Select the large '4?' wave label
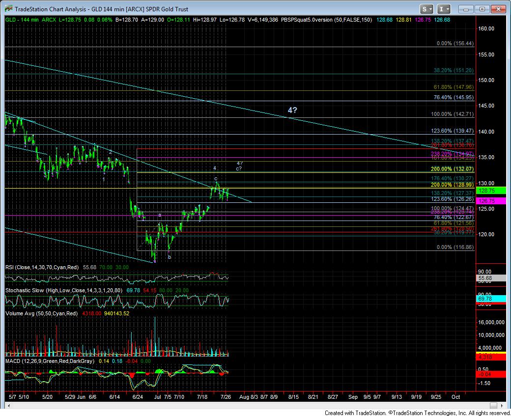The image size is (511, 416). [x=292, y=110]
